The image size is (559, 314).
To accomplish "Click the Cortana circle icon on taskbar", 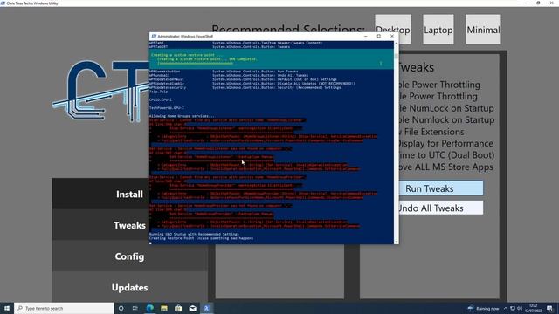I will click(x=121, y=308).
